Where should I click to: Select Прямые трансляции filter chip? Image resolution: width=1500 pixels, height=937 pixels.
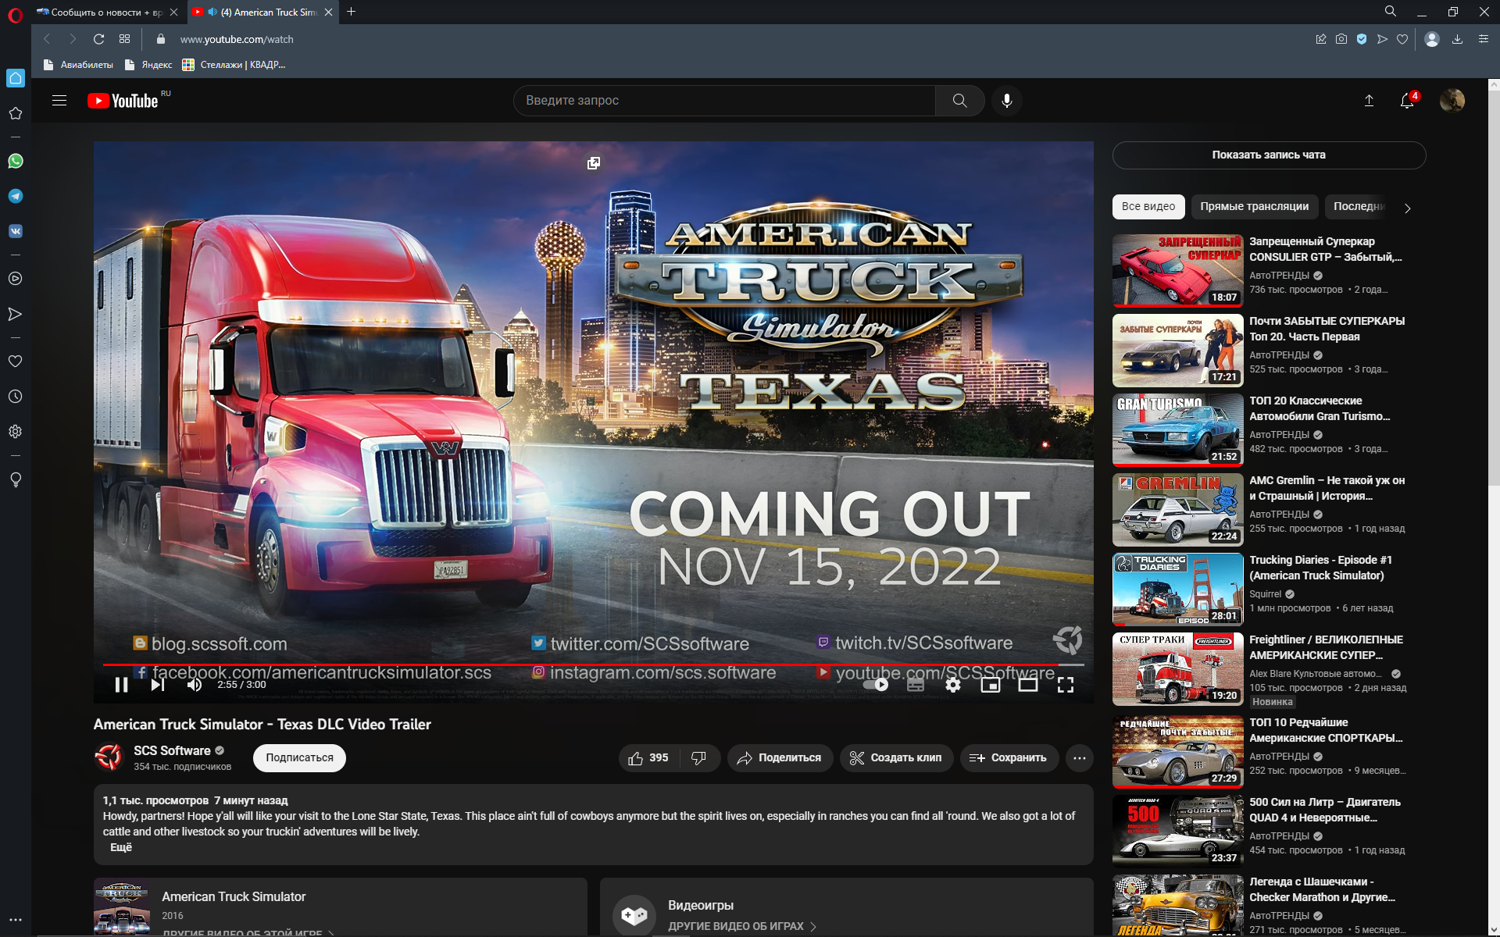(1255, 206)
